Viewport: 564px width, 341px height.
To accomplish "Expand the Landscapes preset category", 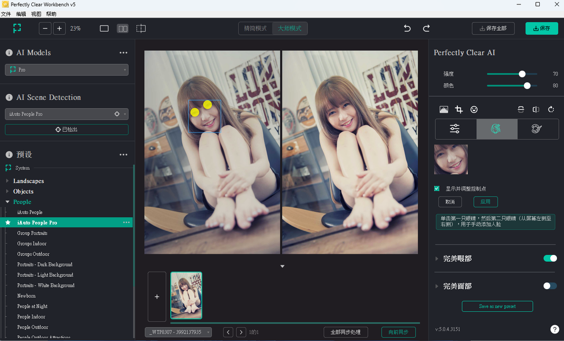I will [x=7, y=181].
